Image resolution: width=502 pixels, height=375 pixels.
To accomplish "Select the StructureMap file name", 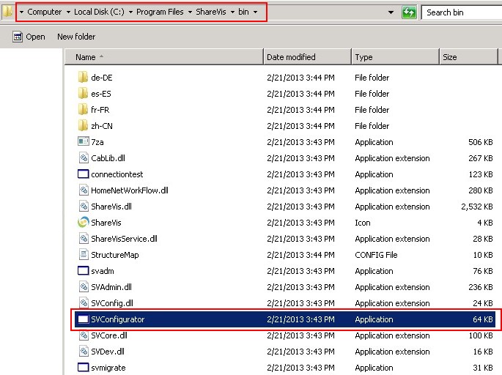I will point(114,255).
